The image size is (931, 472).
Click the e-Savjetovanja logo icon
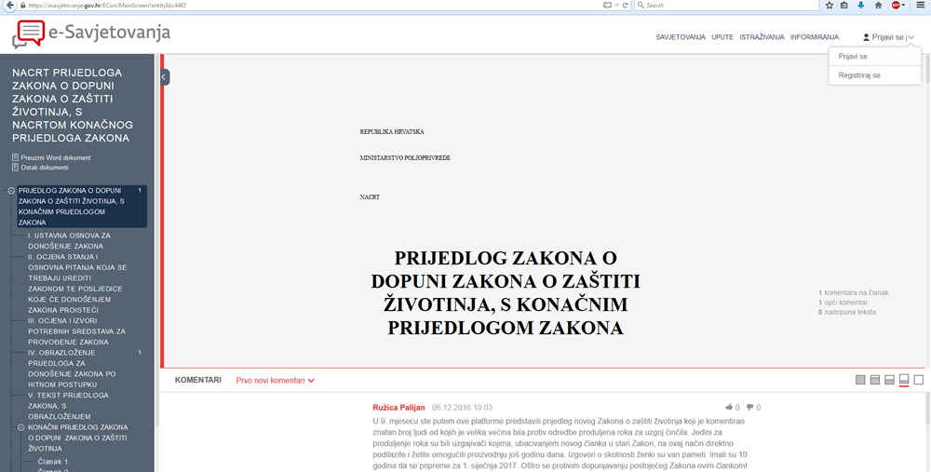tap(28, 33)
